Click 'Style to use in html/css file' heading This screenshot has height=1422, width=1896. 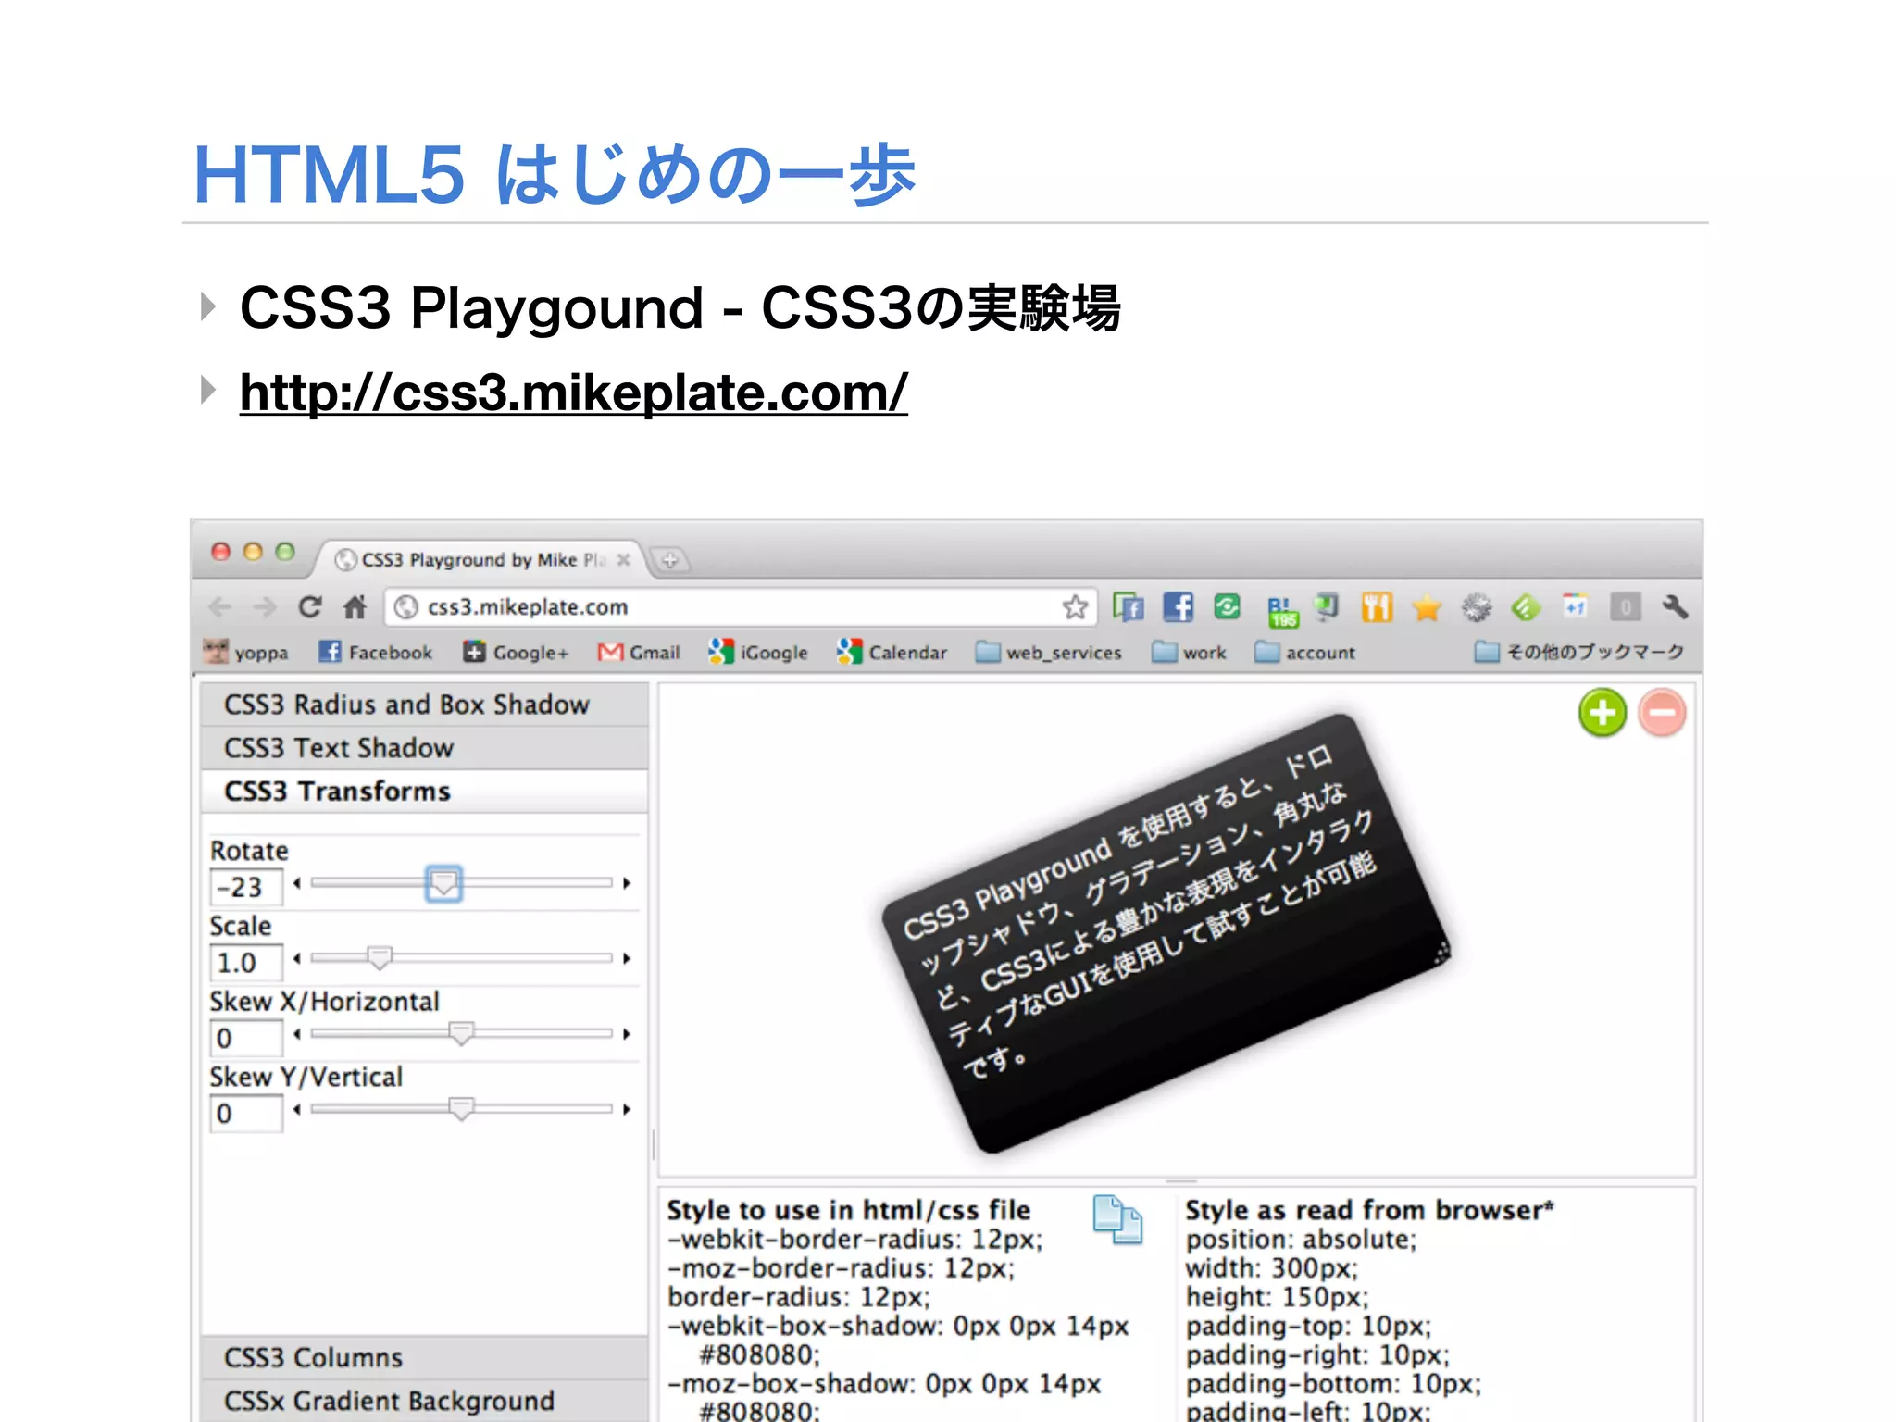pos(848,1210)
